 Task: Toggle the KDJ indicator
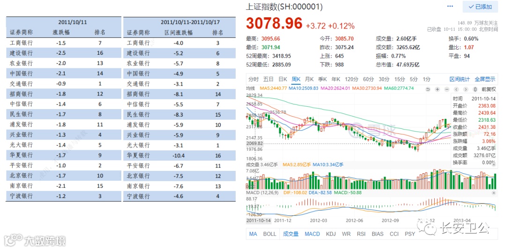point(331,234)
